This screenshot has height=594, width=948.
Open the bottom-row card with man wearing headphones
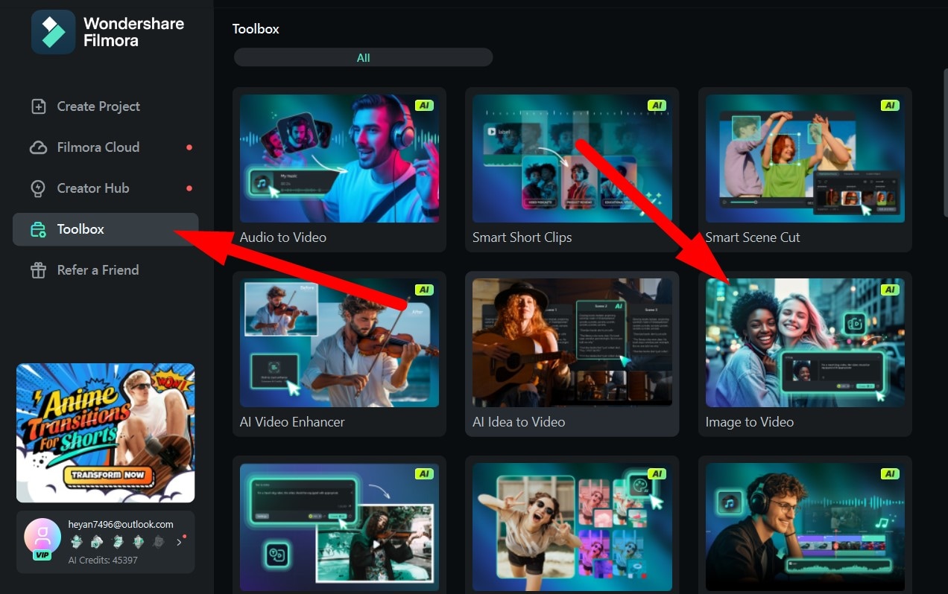[805, 527]
